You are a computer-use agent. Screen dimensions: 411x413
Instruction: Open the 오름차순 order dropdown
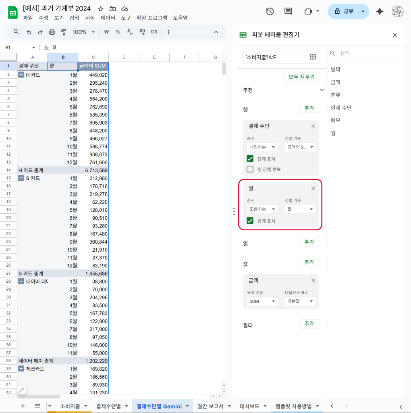[x=262, y=209]
